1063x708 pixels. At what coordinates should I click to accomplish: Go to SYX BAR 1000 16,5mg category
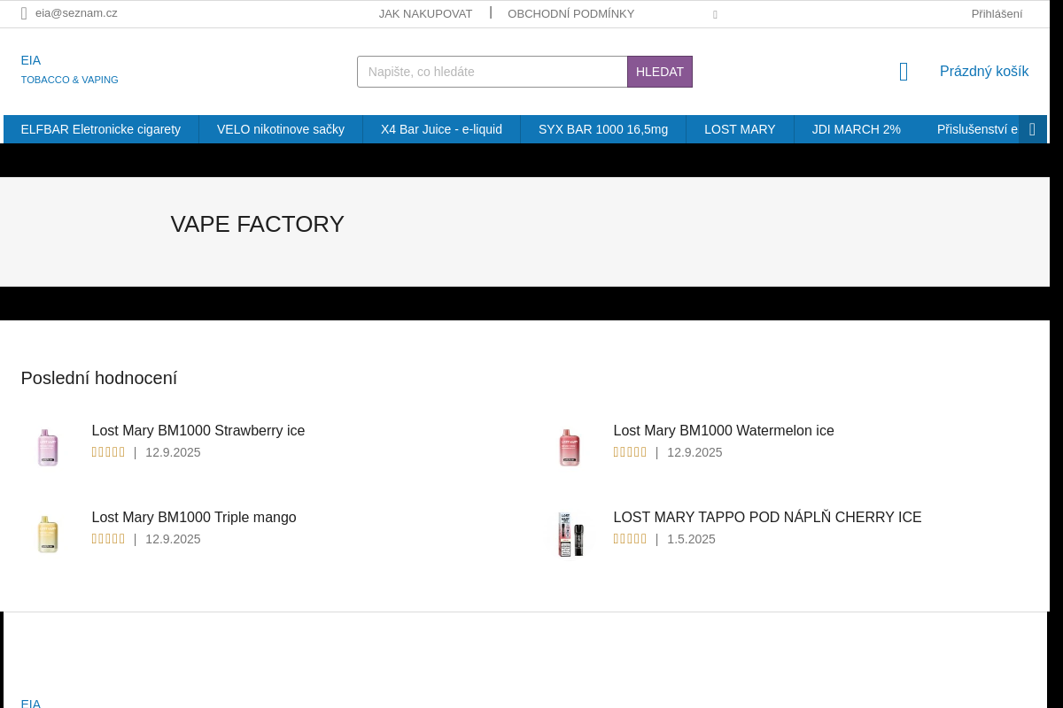pyautogui.click(x=603, y=129)
